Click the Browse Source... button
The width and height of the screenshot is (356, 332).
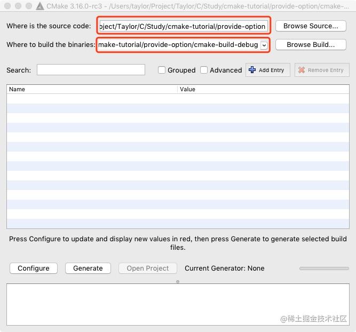[311, 26]
